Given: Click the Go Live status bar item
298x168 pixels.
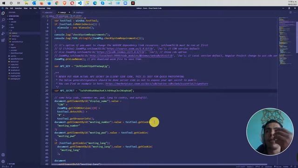Looking at the screenshot, I should point(278,167).
